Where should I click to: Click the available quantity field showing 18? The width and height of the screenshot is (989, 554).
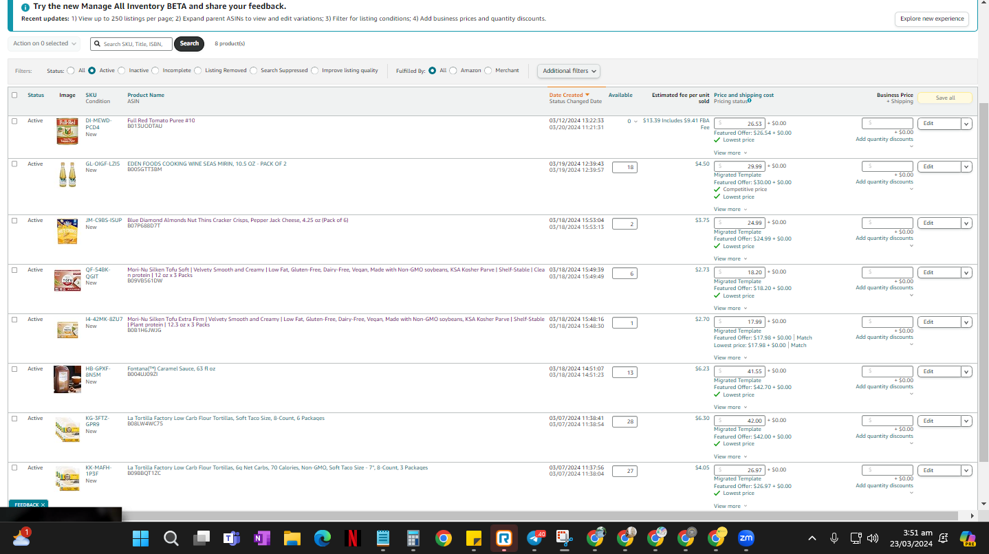[624, 167]
